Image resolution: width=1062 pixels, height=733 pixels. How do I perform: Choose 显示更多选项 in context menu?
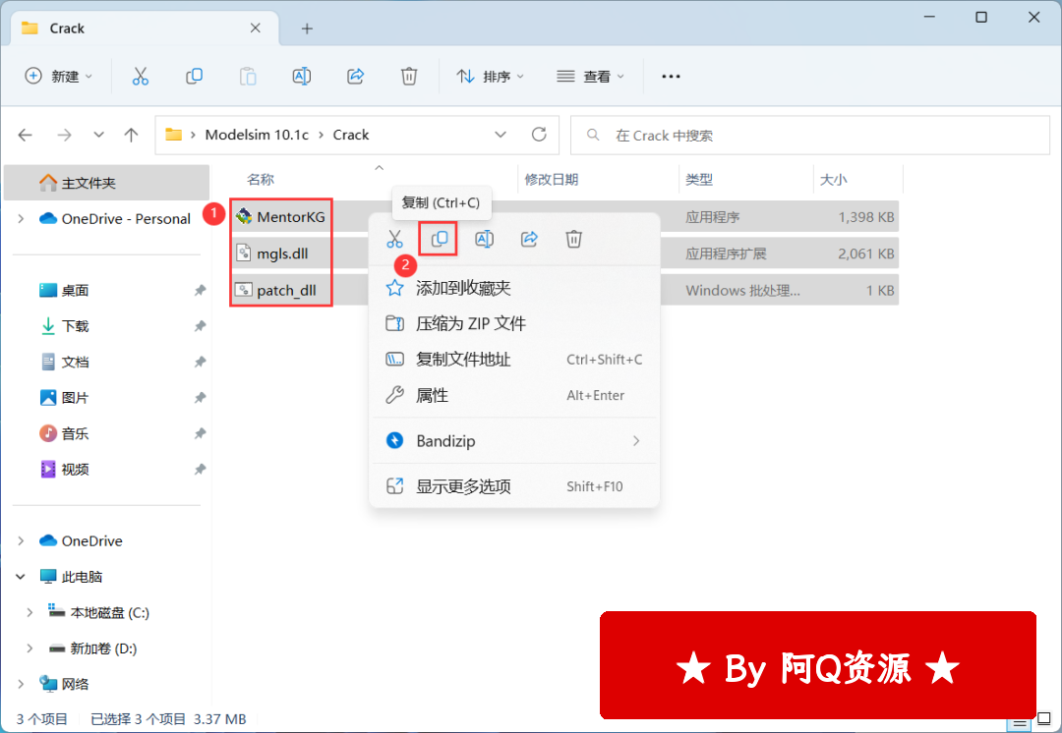coord(514,486)
